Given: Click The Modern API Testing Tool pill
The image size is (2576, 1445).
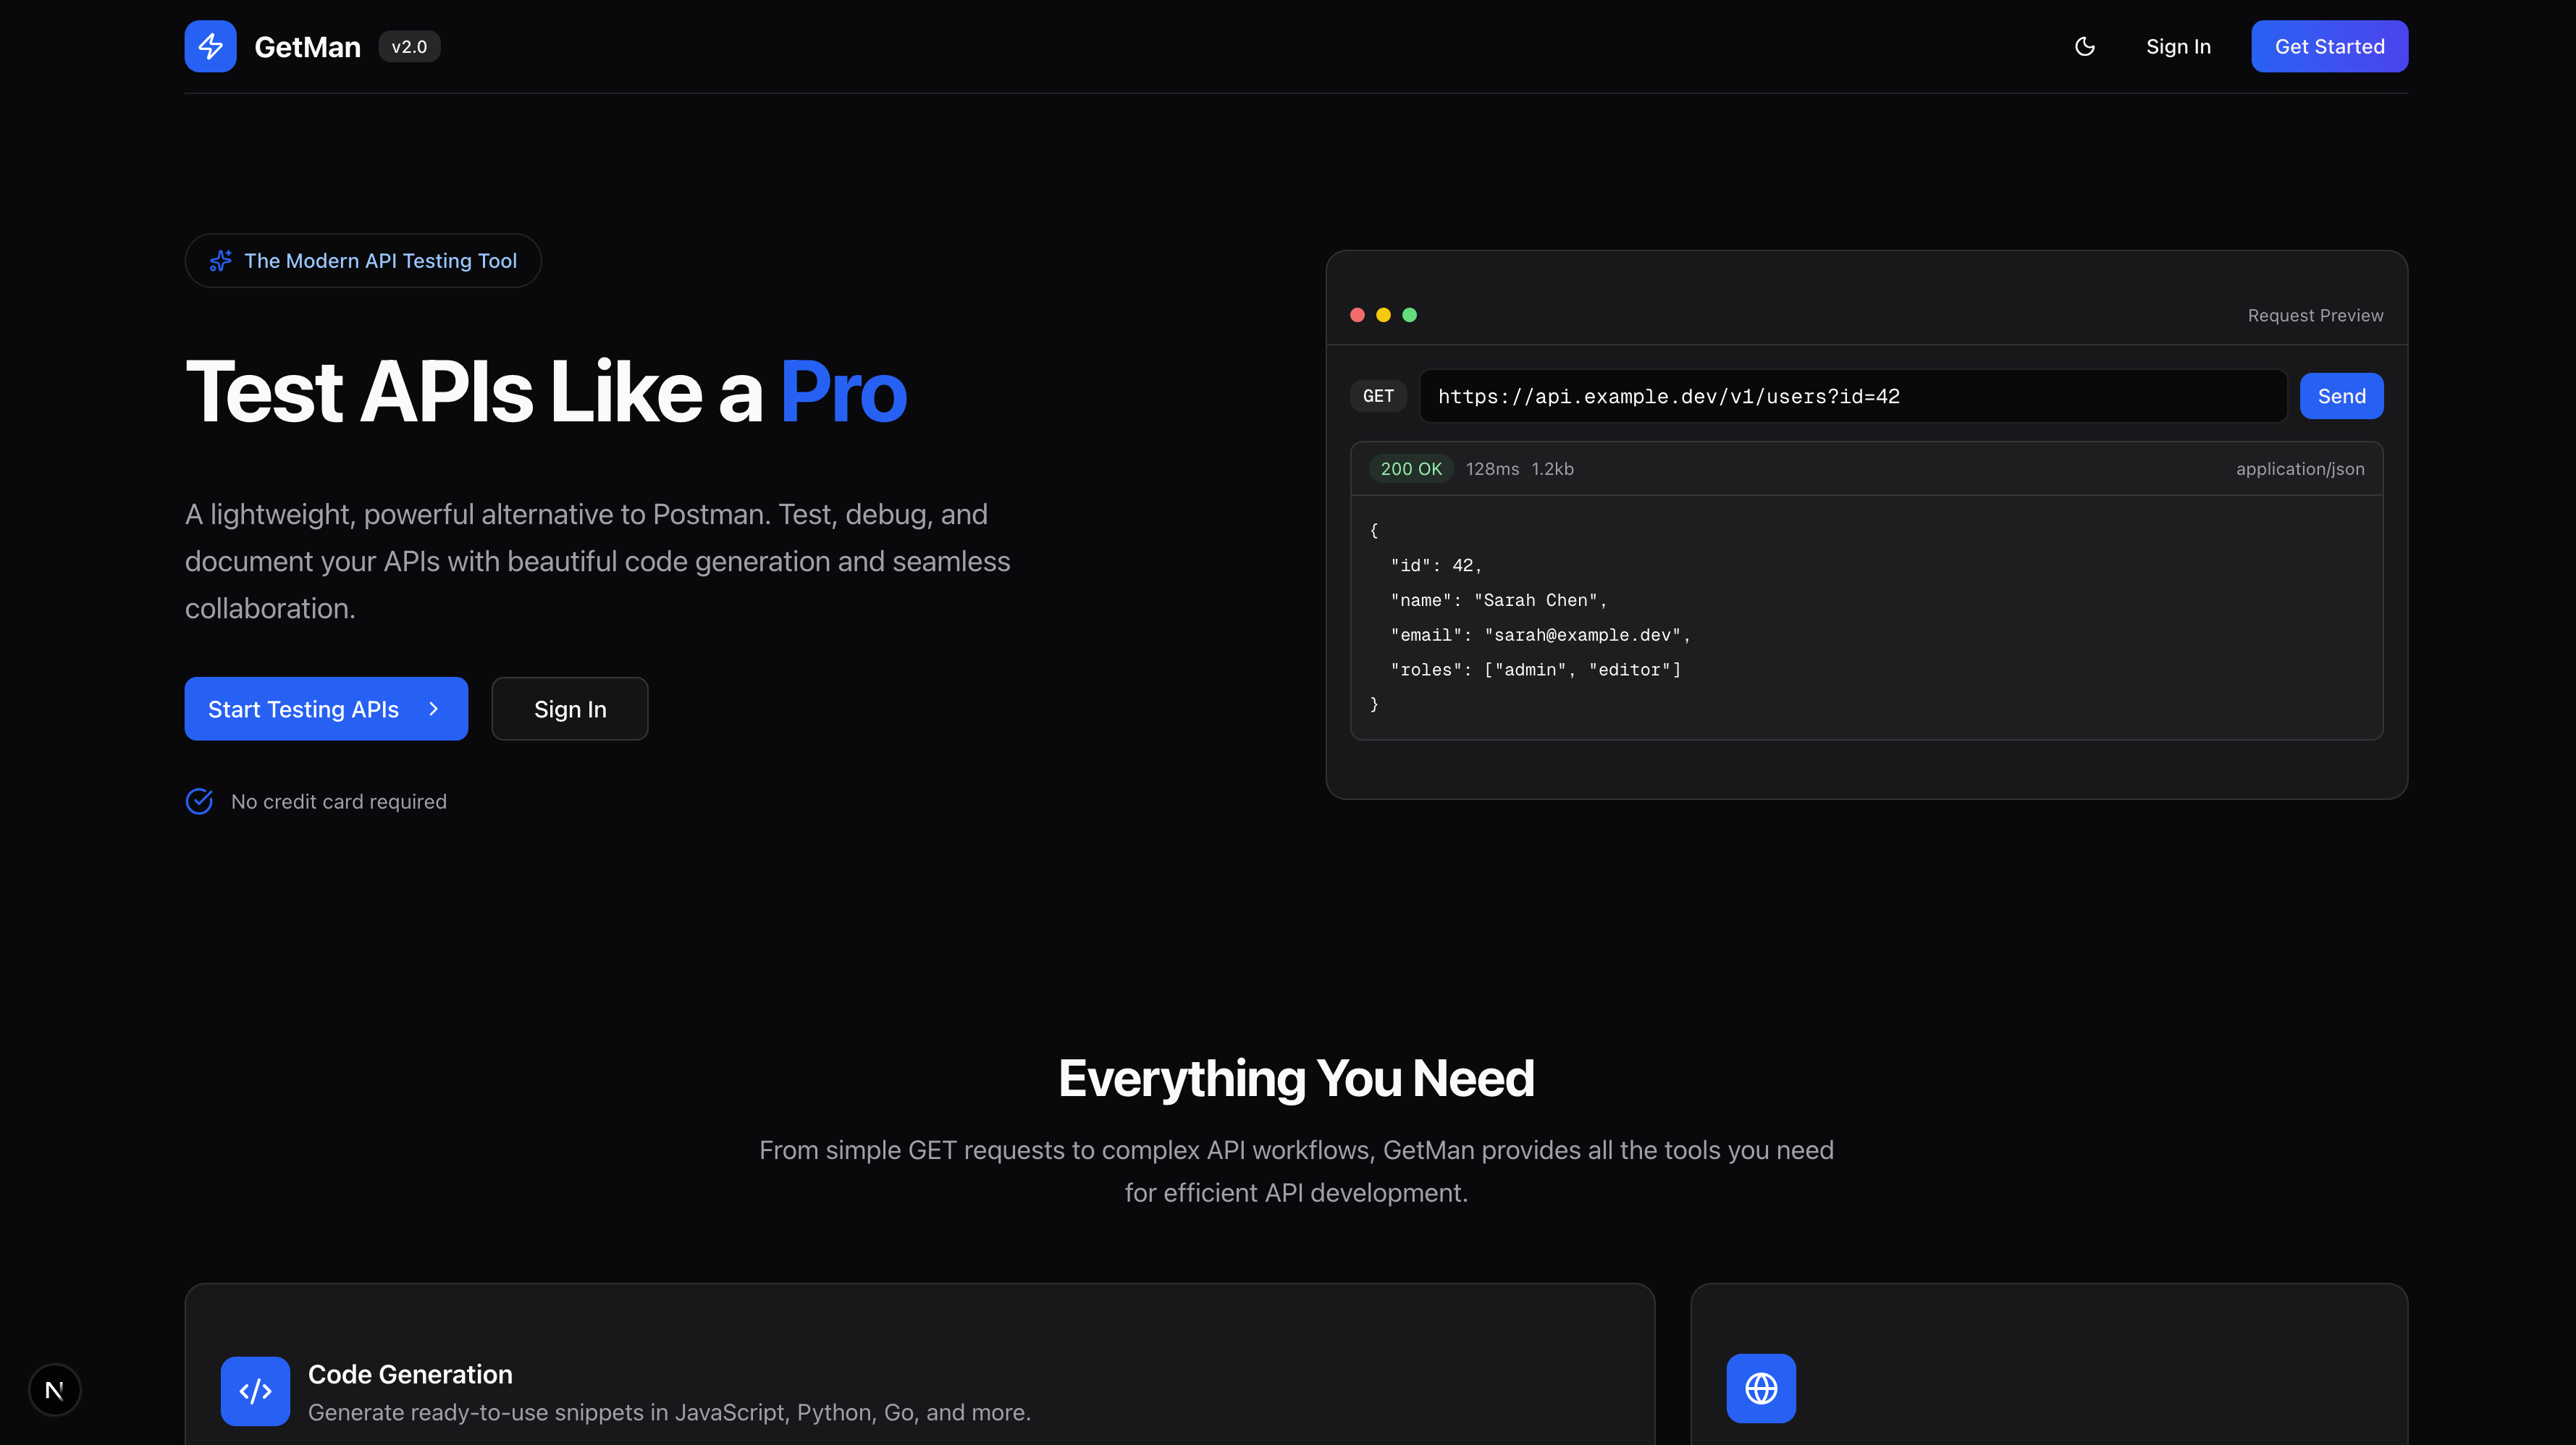Looking at the screenshot, I should point(363,261).
